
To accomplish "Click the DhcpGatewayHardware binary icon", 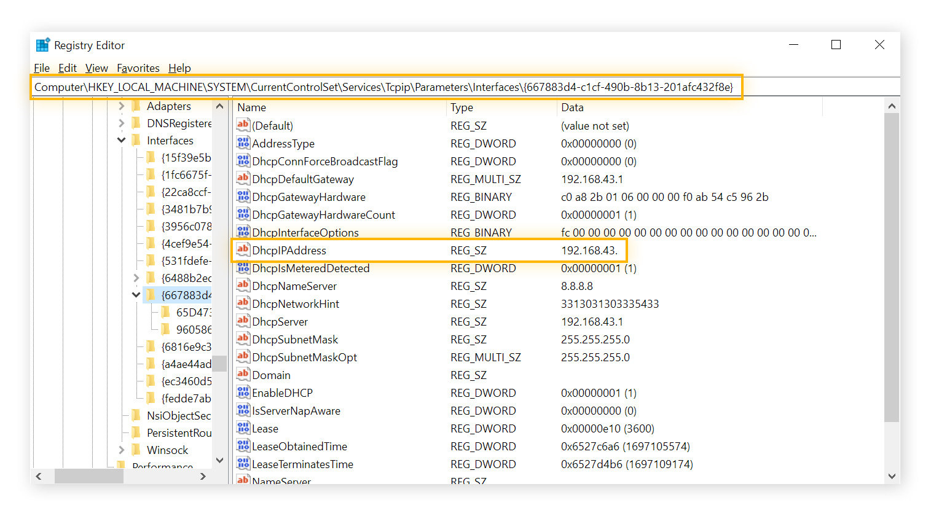I will [x=243, y=197].
